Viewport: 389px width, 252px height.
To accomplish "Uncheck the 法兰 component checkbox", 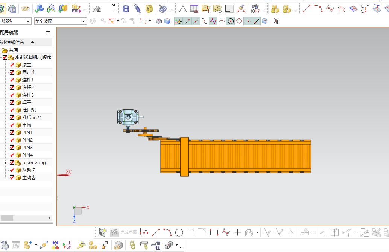I will [12, 65].
